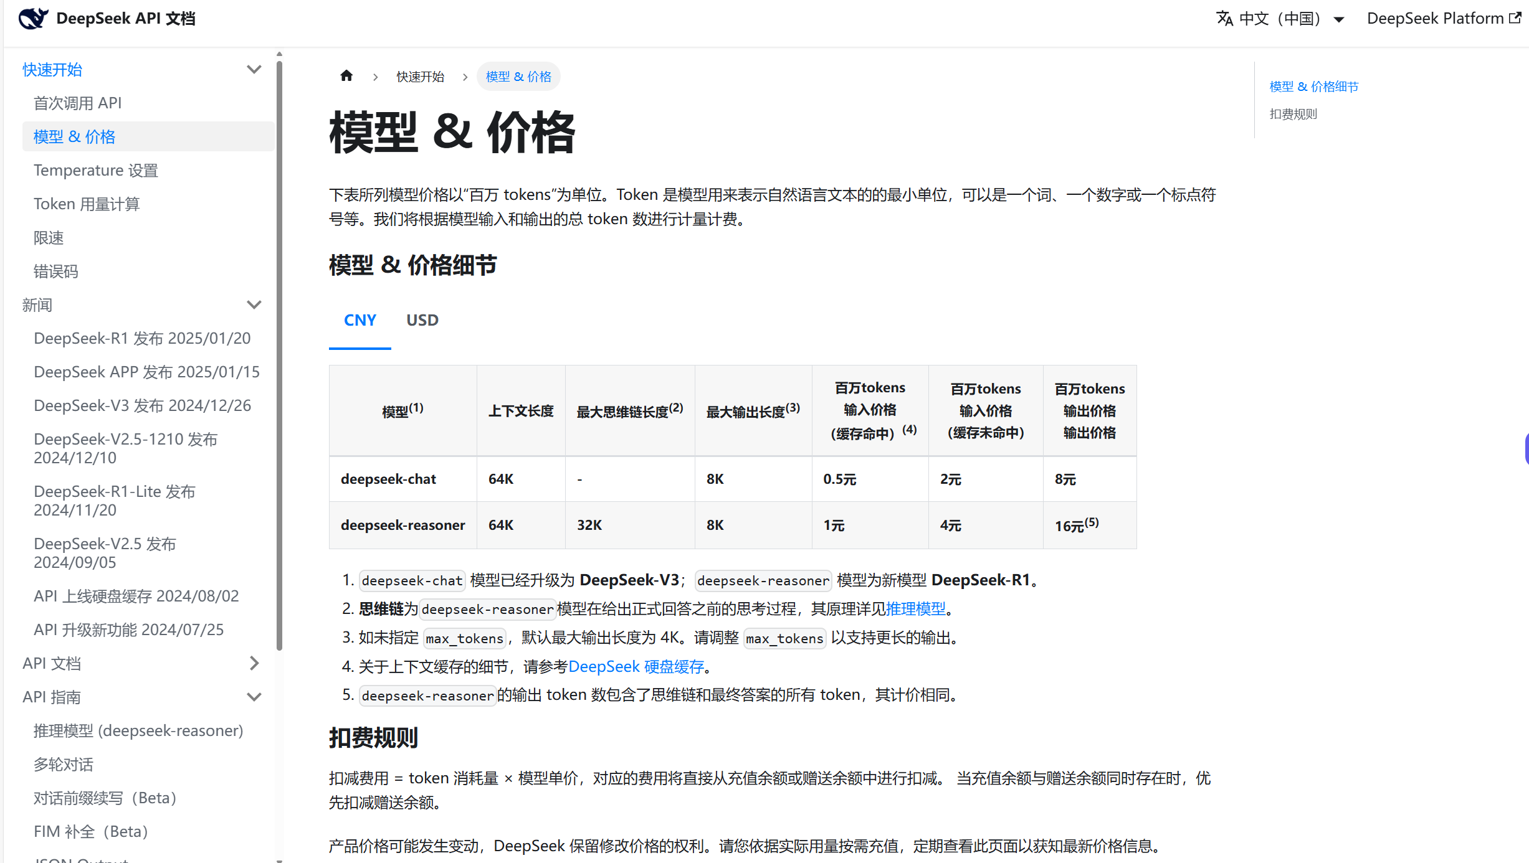Click 快速开始 in the breadcrumb
Viewport: 1529px width, 863px height.
[x=420, y=77]
